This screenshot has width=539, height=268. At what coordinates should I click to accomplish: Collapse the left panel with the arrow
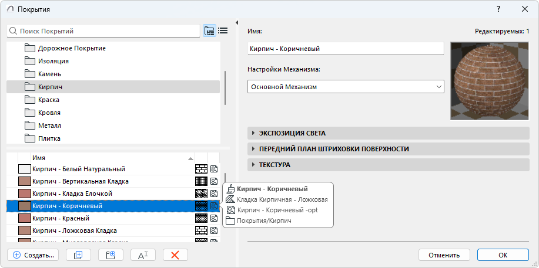pos(237,23)
